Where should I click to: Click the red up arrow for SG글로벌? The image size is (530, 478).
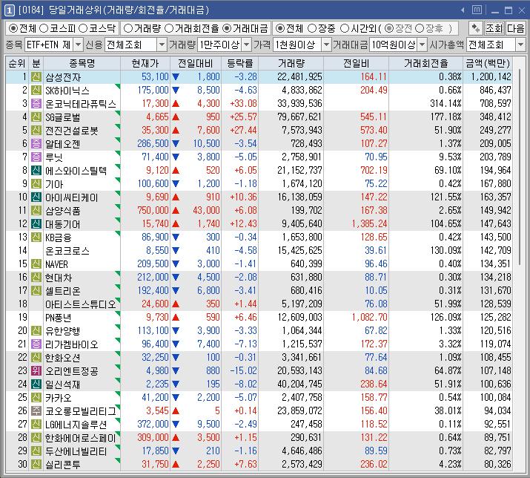(x=176, y=117)
